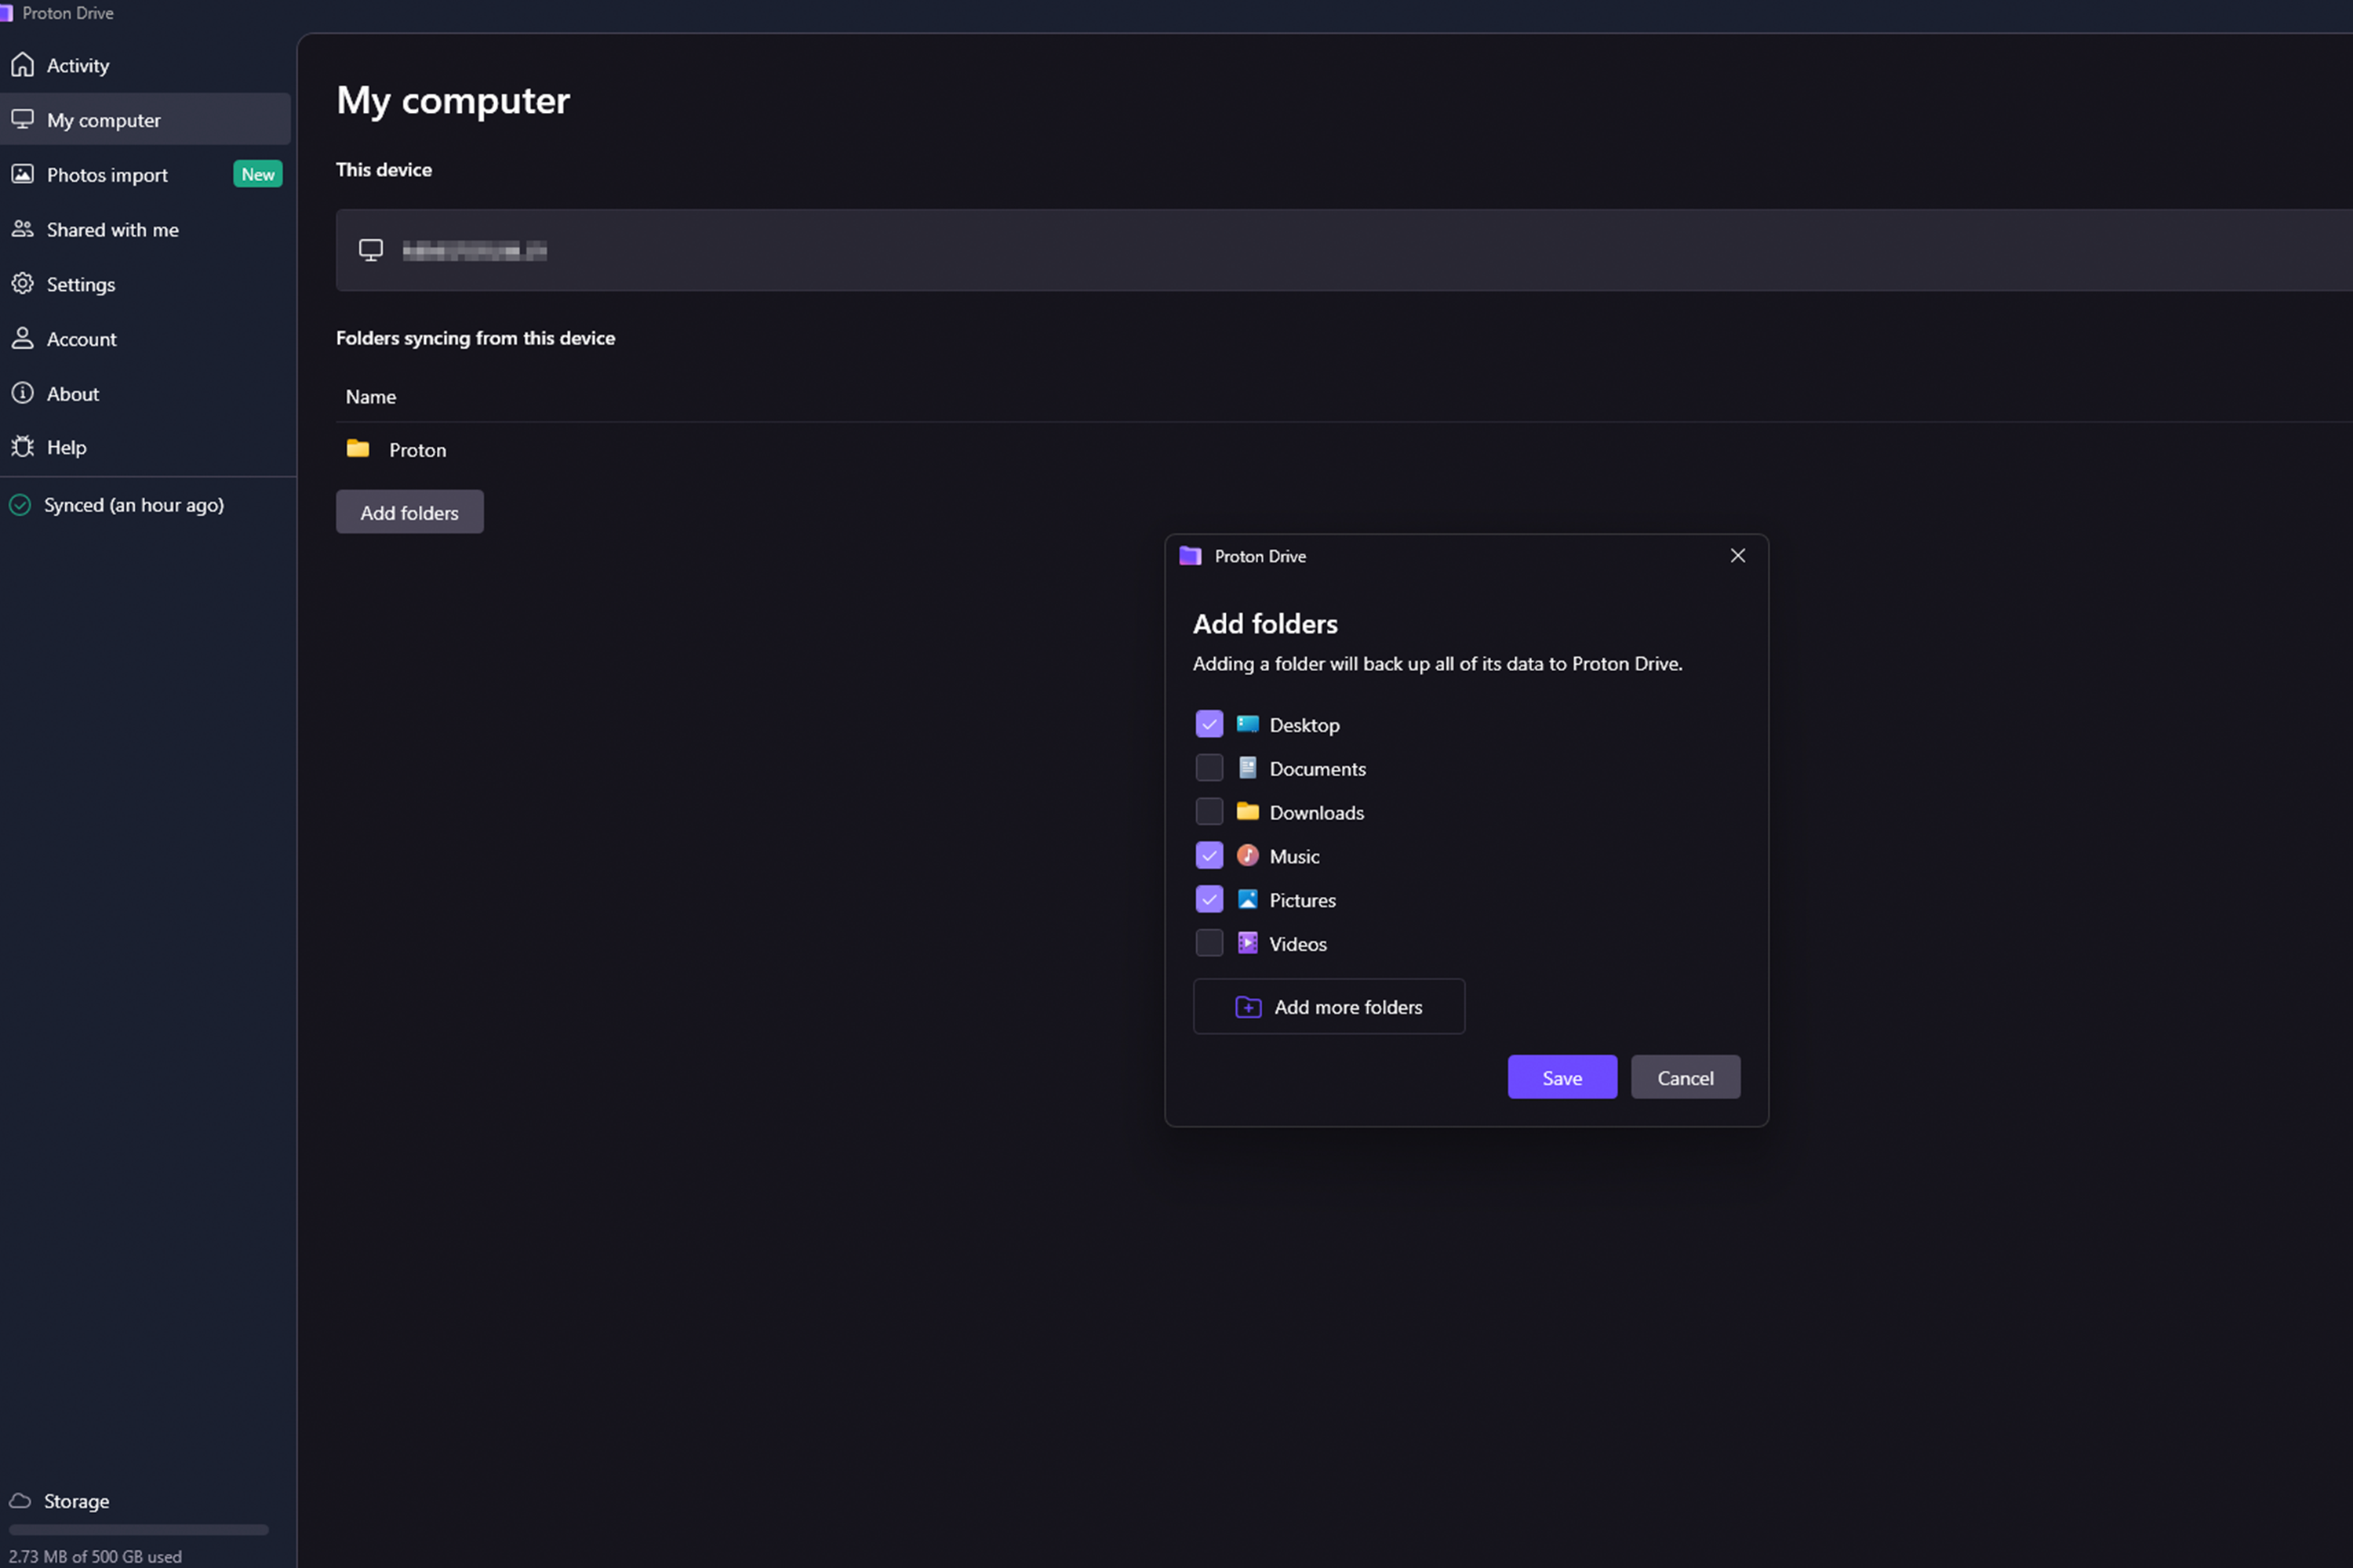Click the green Synced status check icon
This screenshot has width=2353, height=1568.
[20, 505]
